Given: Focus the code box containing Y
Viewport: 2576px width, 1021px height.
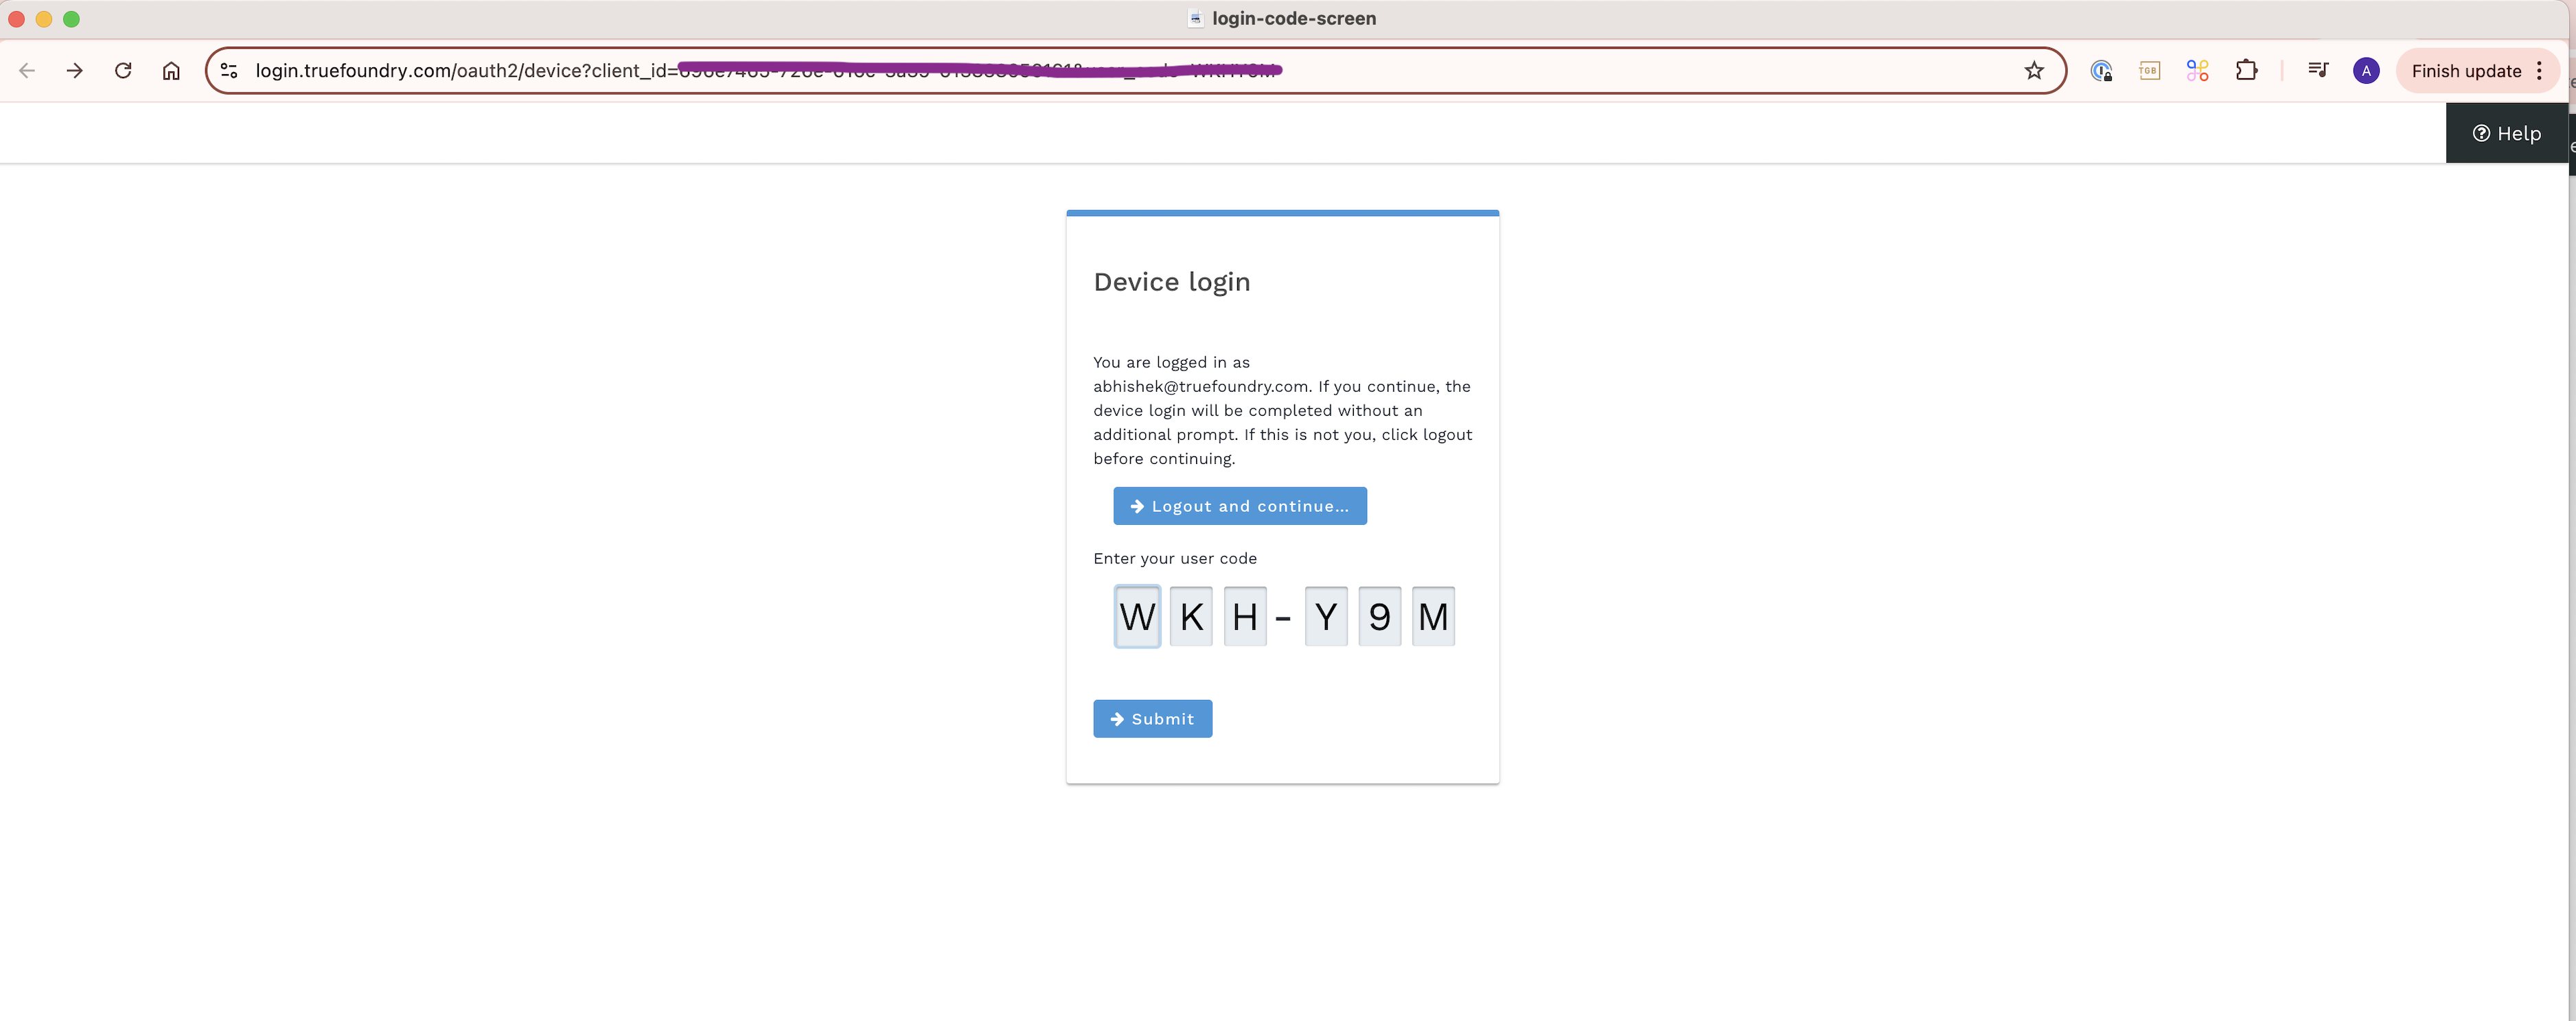Looking at the screenshot, I should (1326, 616).
